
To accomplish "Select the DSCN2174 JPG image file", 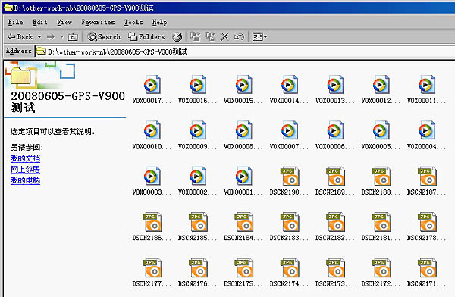I will 289,273.
